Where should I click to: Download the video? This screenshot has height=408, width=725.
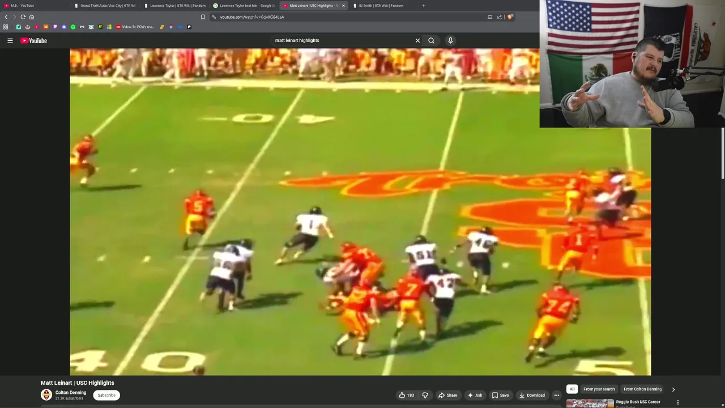(x=531, y=396)
